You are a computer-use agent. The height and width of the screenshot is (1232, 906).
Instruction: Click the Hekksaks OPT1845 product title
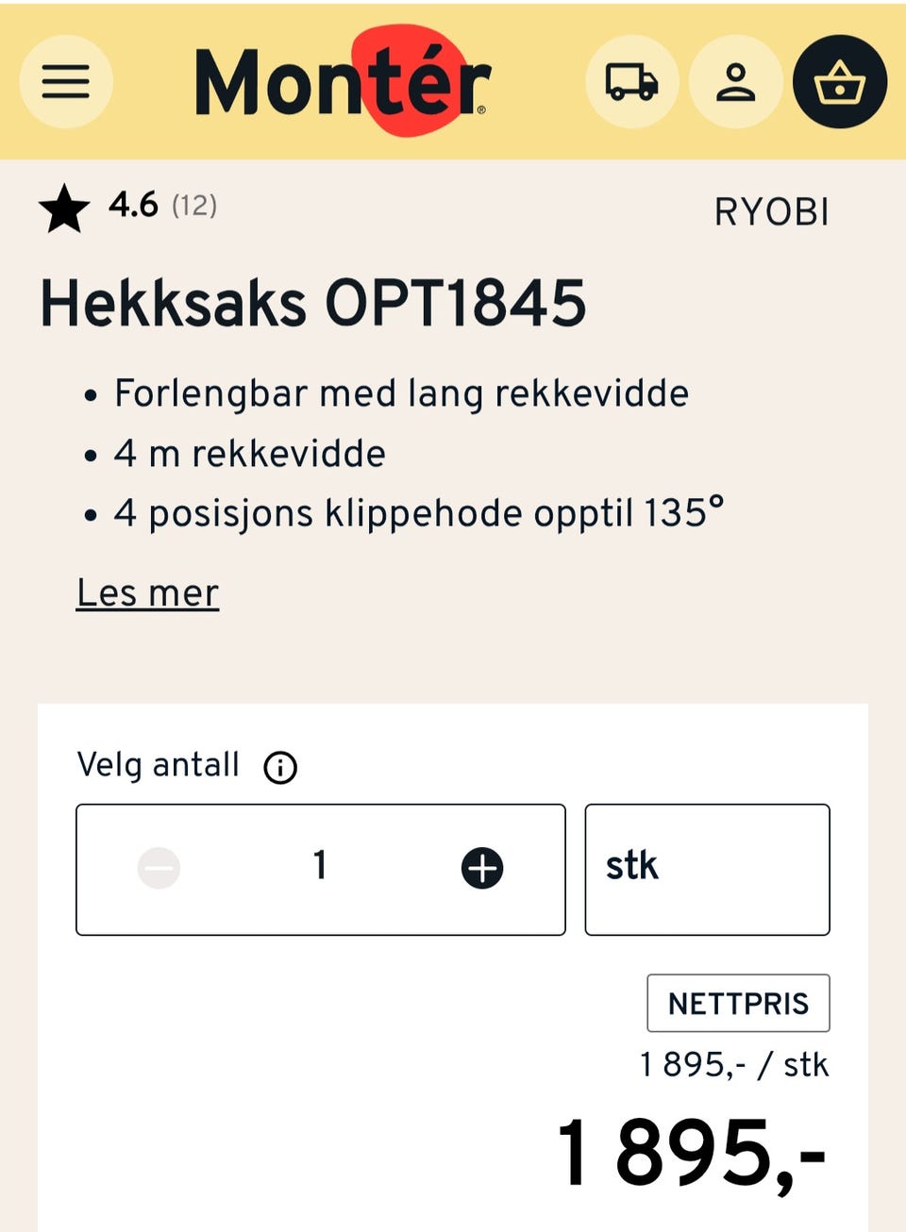312,304
